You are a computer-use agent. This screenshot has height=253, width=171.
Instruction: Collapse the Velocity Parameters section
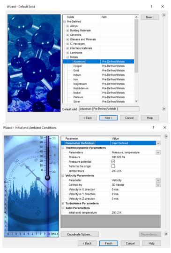[63, 176]
